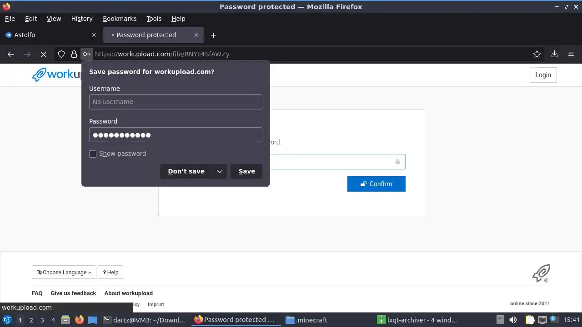Switch to virtual desktop 3
This screenshot has width=582, height=327.
pyautogui.click(x=42, y=320)
